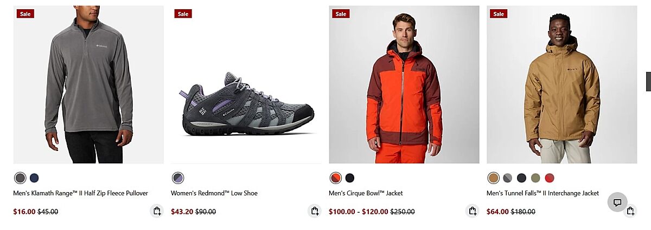Quick-add the Women's Redmond Low Shoe

click(315, 211)
